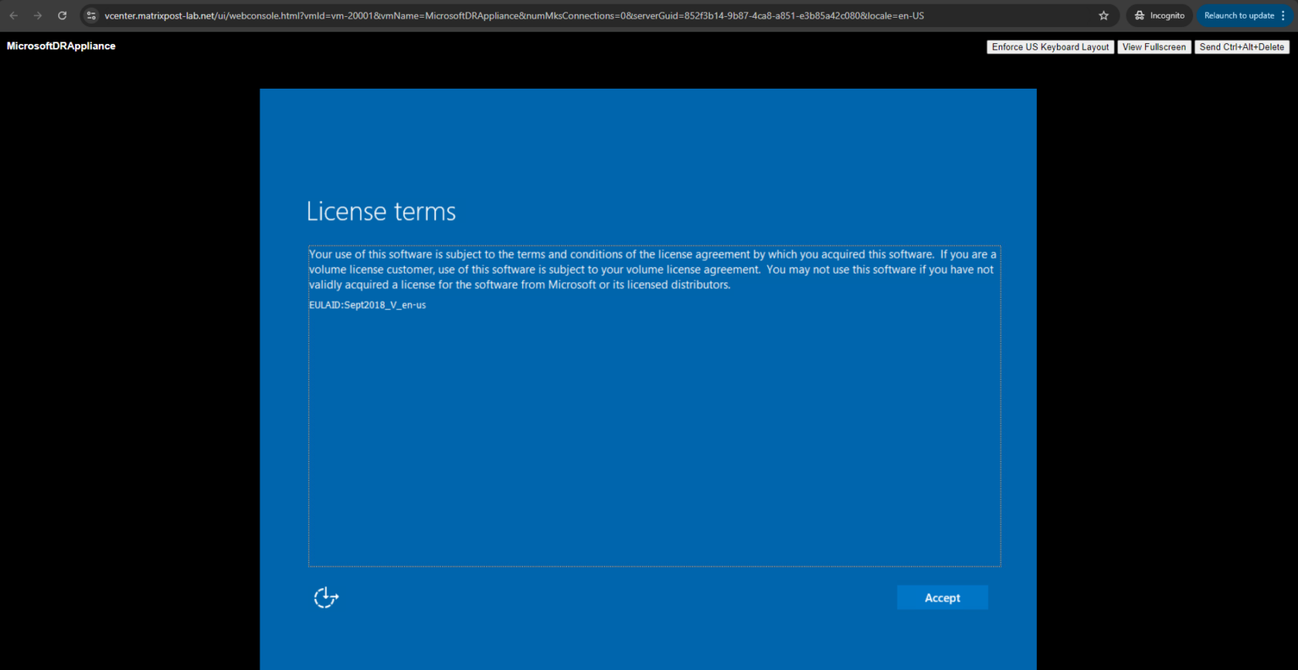
Task: Click the volume license agreement paragraph
Action: point(651,269)
